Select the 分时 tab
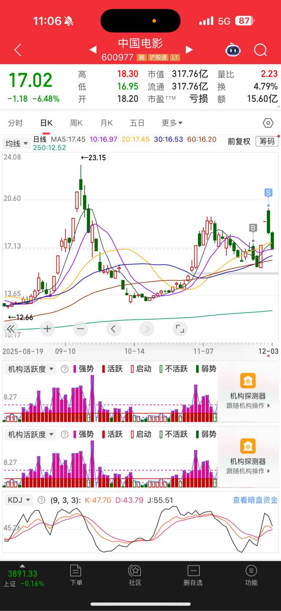281x611 pixels. (15, 123)
